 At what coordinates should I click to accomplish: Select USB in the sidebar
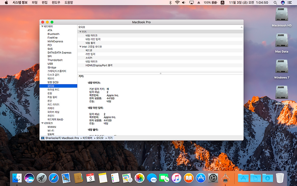50,64
